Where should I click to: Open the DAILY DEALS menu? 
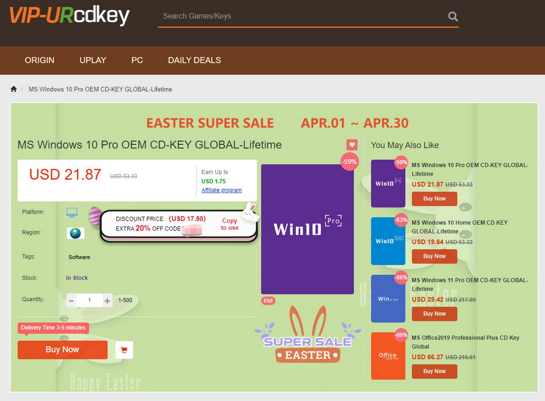(x=195, y=60)
